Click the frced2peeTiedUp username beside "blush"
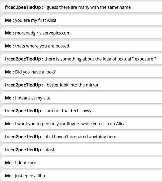Image resolution: width=162 pixels, height=182 pixels. tap(23, 150)
